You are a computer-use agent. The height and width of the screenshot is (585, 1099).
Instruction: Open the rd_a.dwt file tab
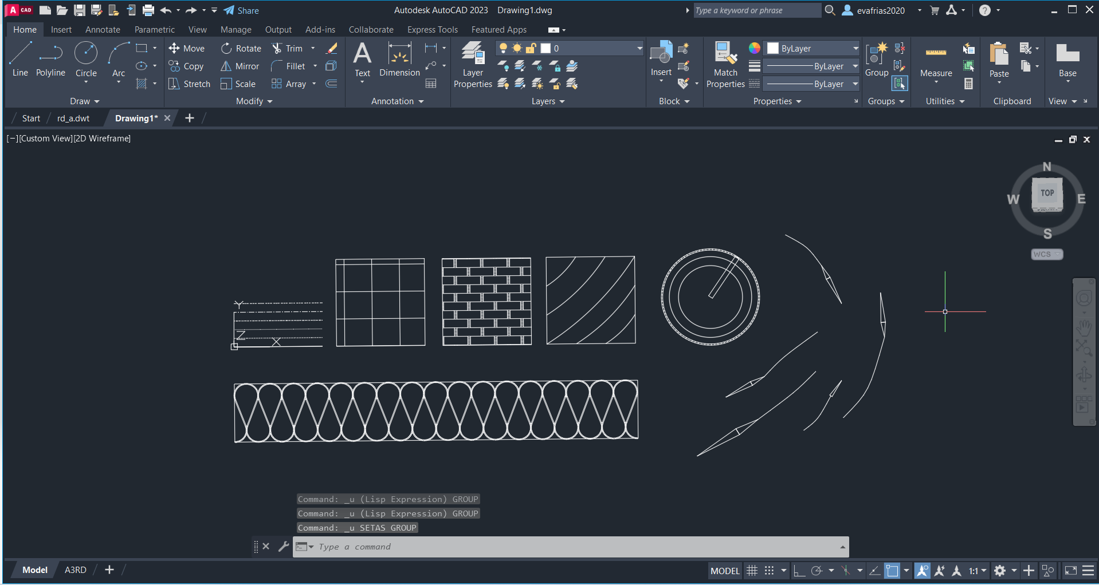tap(73, 118)
